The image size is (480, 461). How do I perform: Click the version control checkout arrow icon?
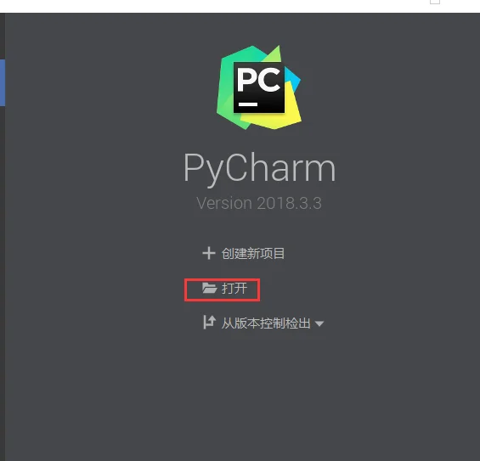pos(209,323)
